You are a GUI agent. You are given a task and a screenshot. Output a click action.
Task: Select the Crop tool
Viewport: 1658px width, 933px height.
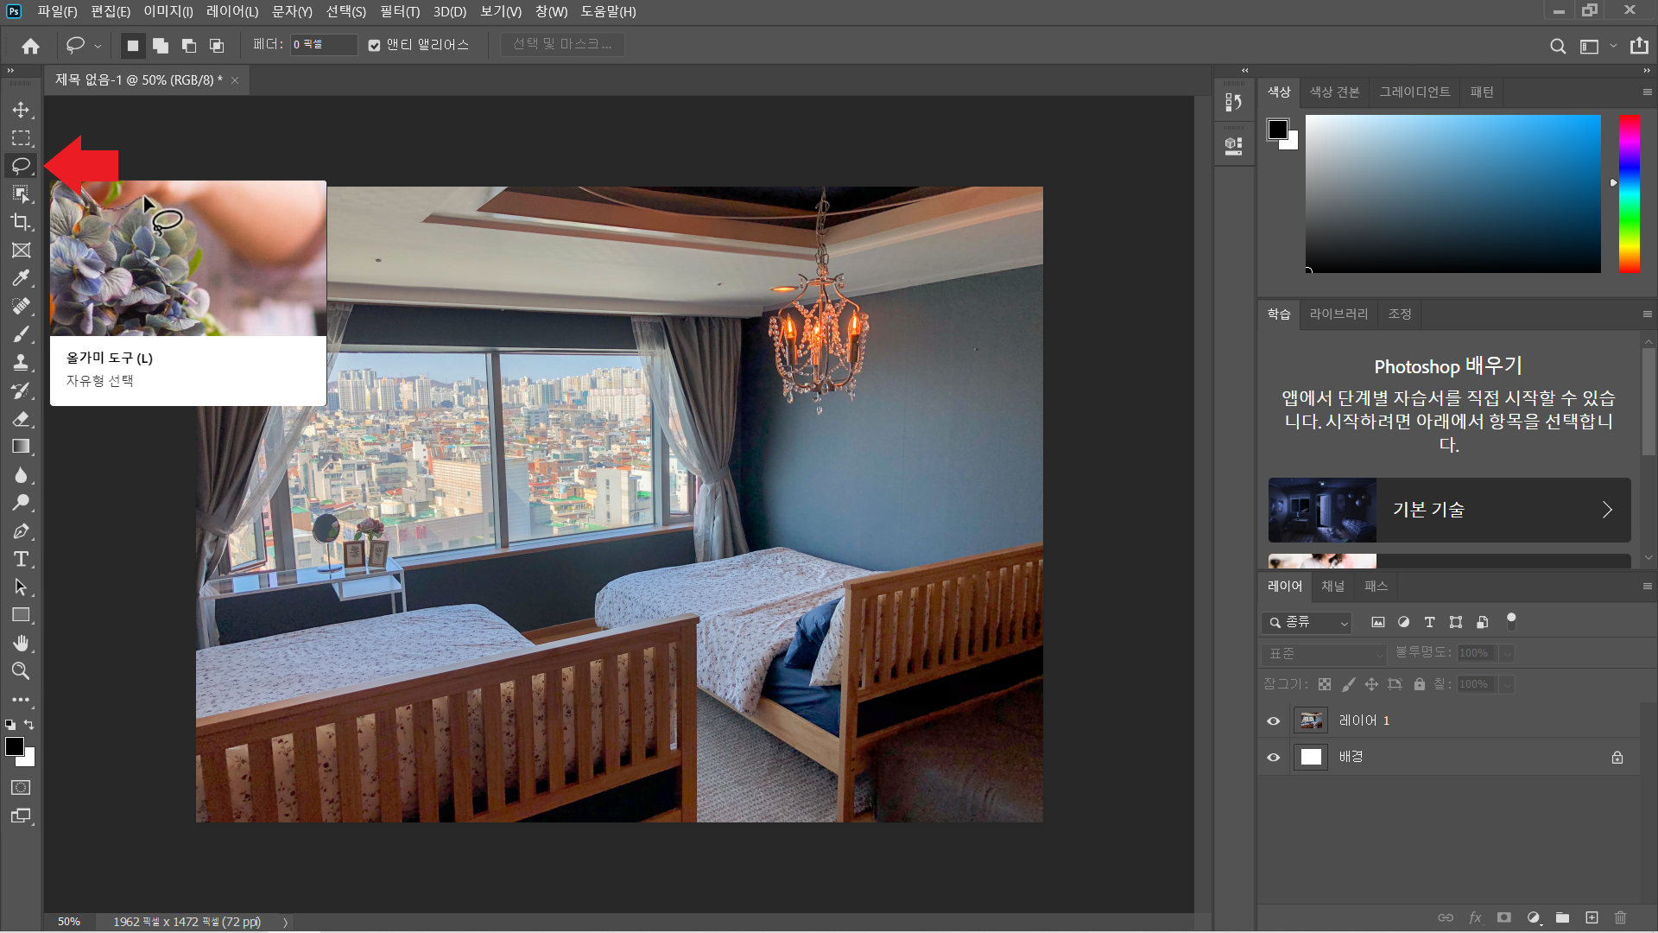(x=21, y=222)
